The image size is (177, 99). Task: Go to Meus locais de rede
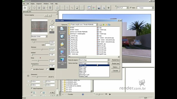pyautogui.click(x=62, y=61)
